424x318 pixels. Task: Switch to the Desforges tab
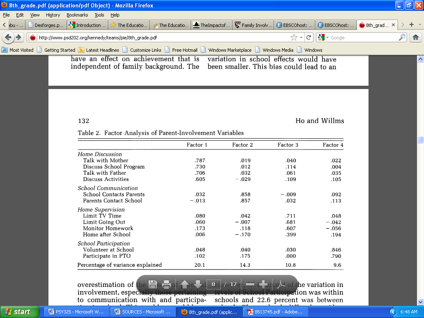(46, 25)
